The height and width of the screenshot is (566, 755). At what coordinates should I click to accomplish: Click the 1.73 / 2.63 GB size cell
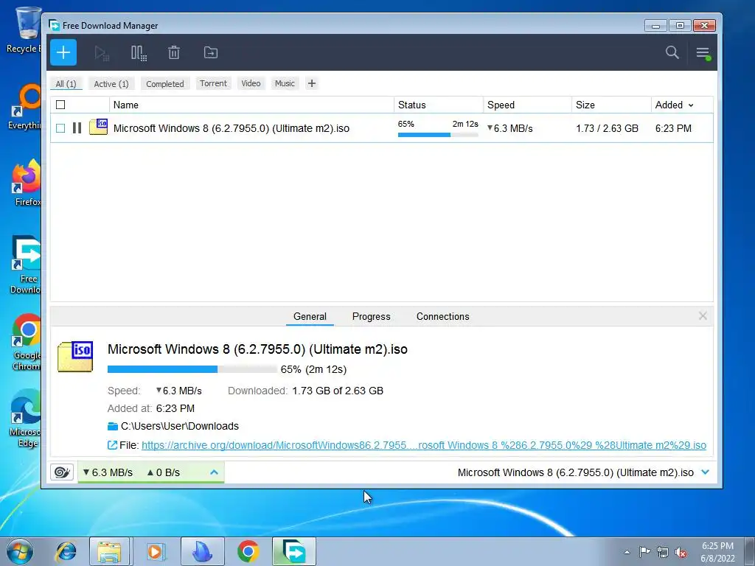607,128
